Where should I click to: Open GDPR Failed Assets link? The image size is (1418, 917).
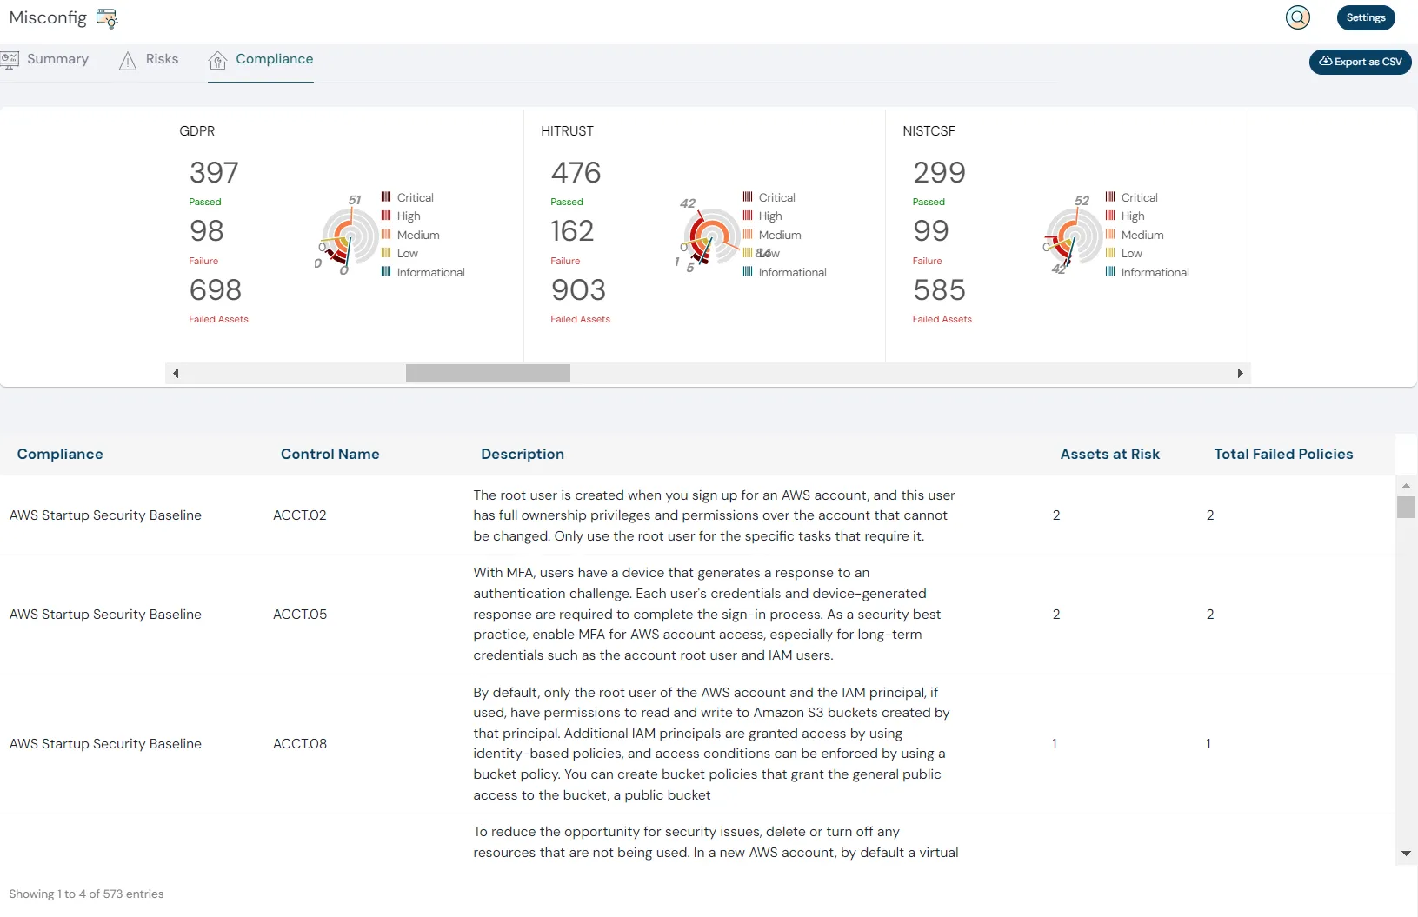pos(217,319)
